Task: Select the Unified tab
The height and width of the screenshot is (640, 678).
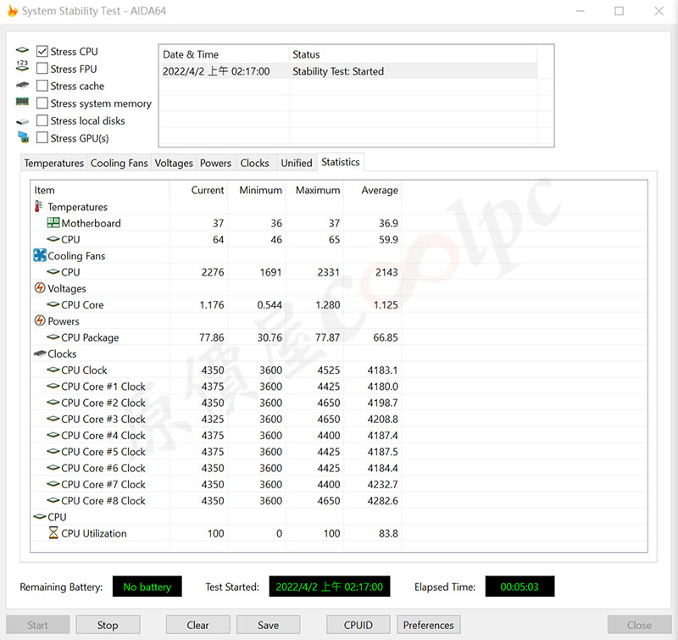Action: pyautogui.click(x=297, y=163)
